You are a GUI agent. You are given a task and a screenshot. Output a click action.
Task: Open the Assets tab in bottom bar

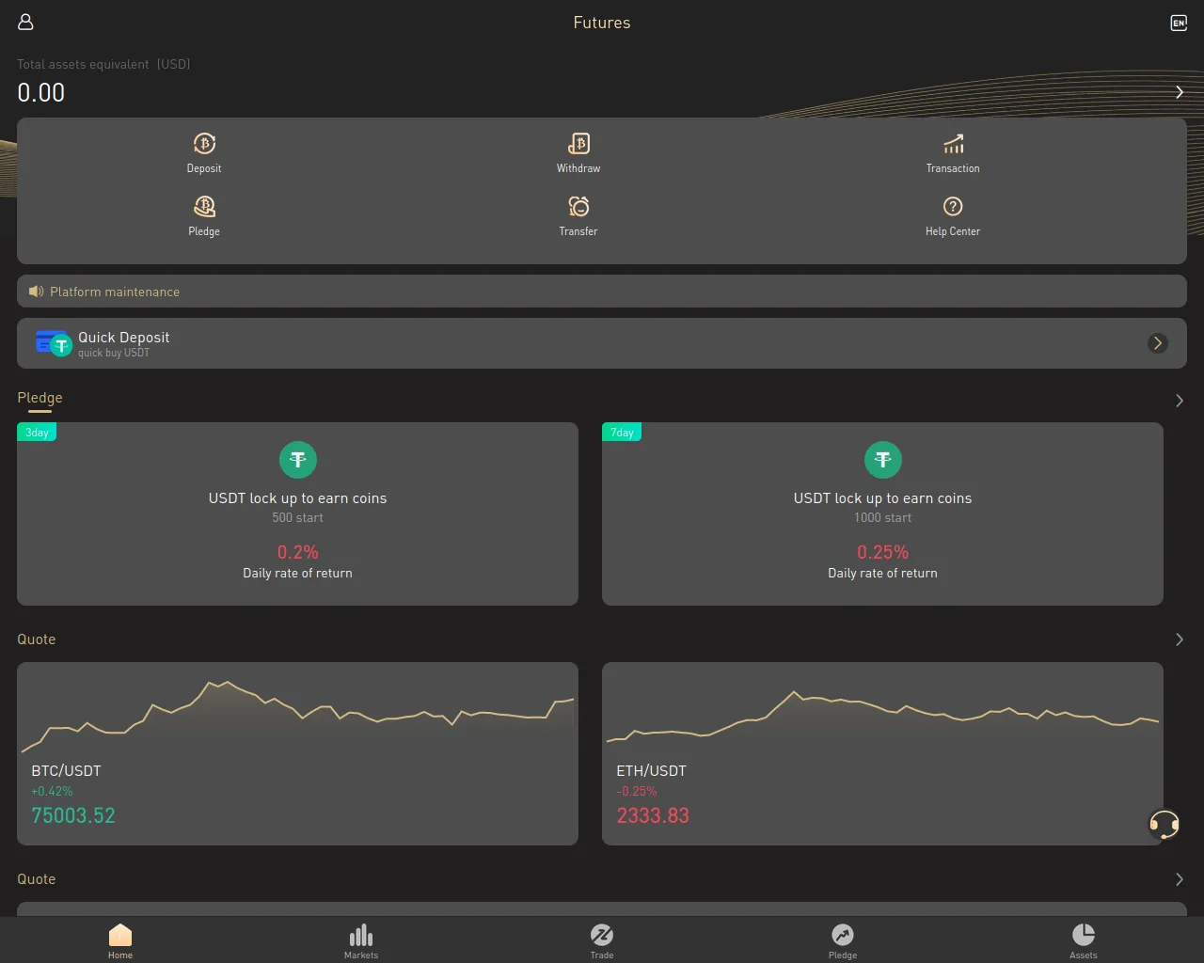[1084, 939]
